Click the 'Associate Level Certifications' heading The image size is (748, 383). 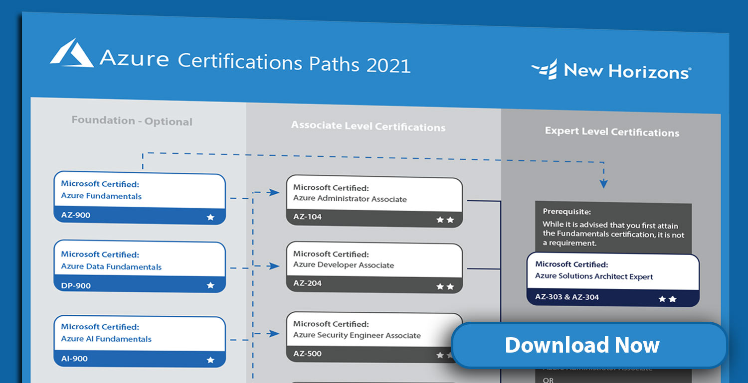tap(368, 127)
